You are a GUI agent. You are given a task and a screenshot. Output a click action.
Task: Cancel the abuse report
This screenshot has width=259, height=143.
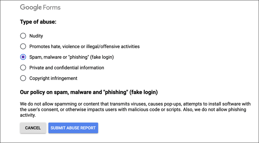(33, 128)
